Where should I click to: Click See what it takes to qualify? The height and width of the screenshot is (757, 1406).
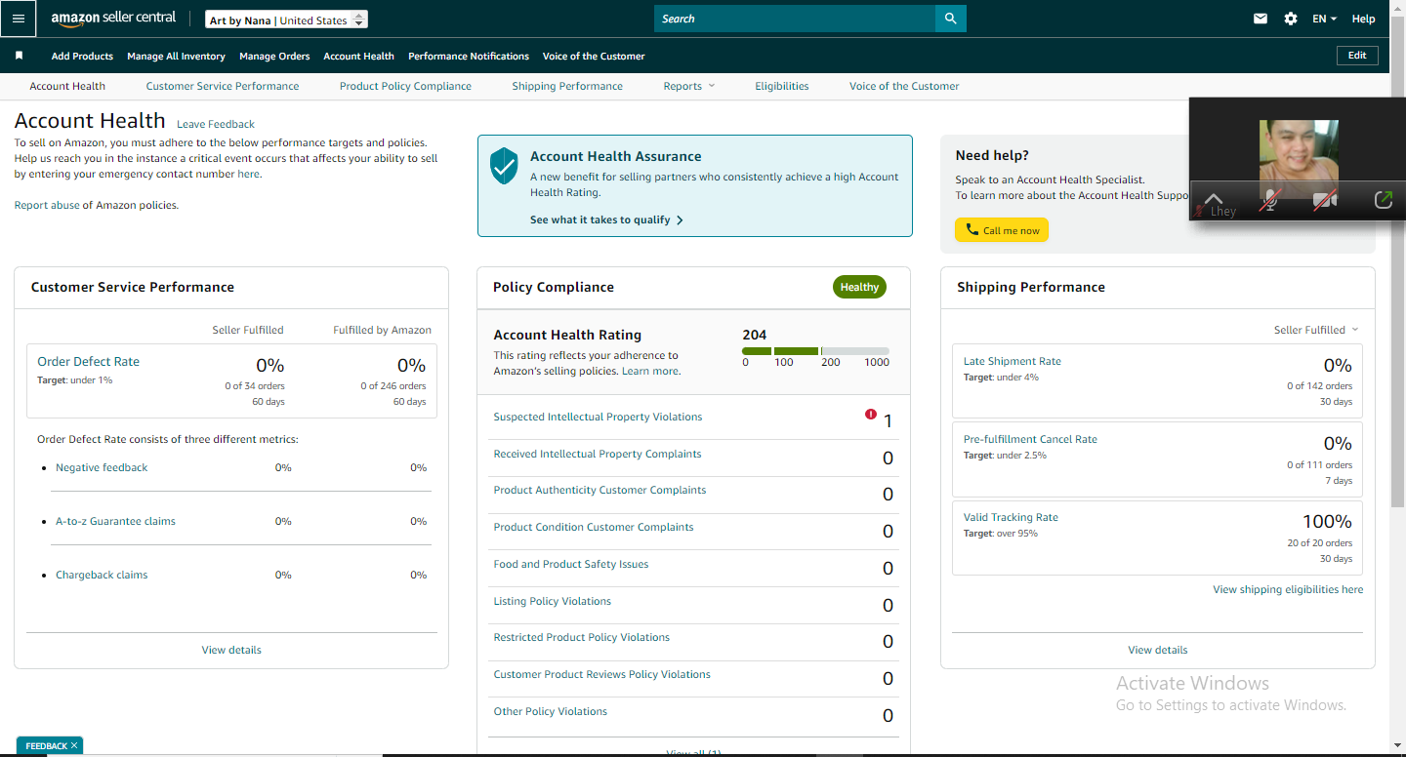[x=606, y=219]
